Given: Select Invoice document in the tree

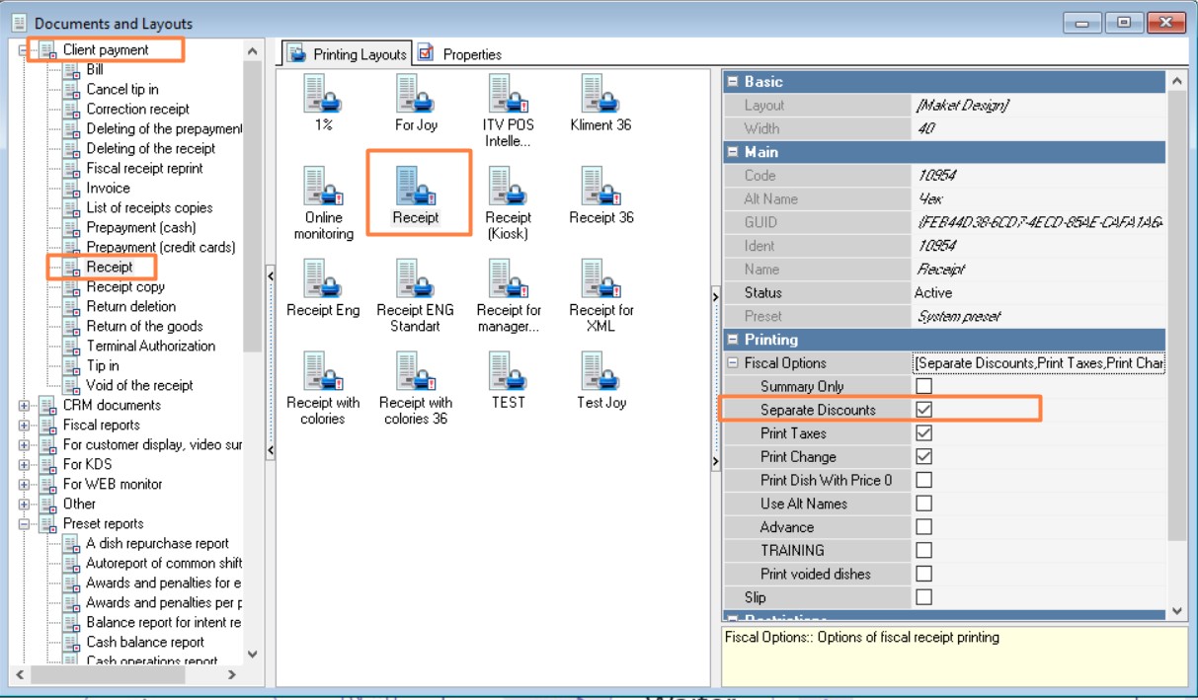Looking at the screenshot, I should click(108, 188).
